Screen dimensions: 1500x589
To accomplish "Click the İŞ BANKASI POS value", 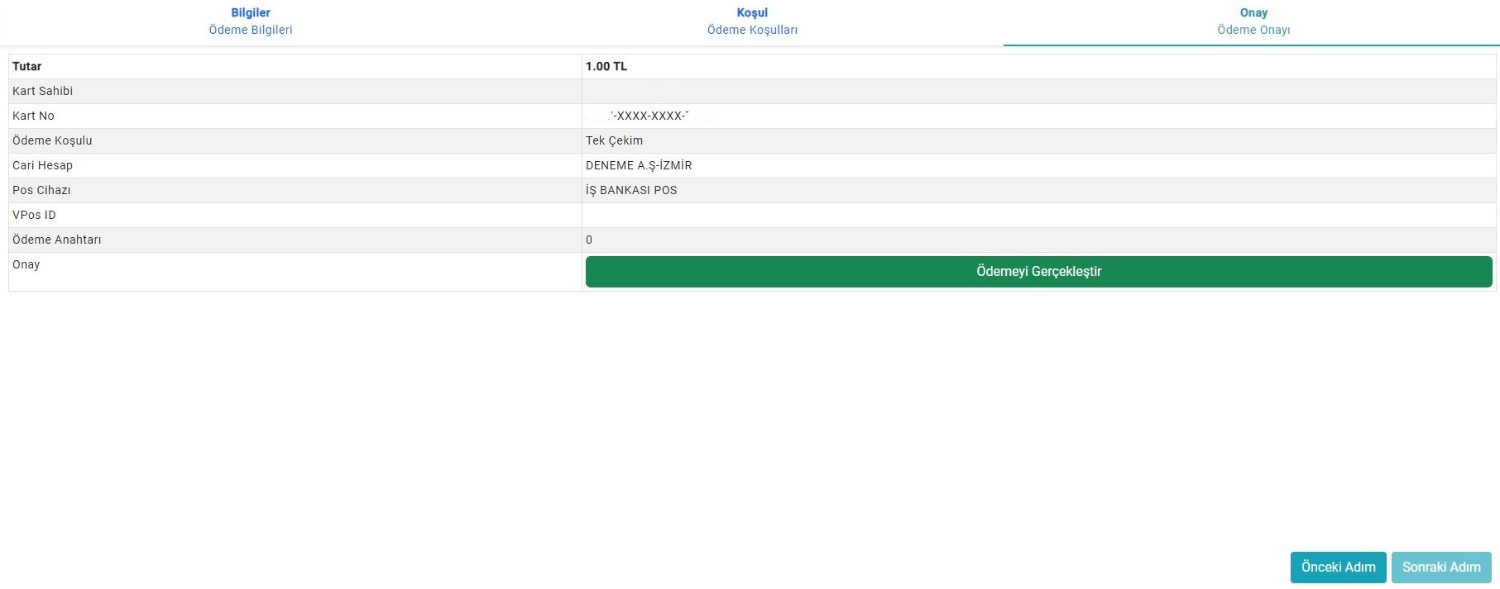I will click(x=631, y=190).
